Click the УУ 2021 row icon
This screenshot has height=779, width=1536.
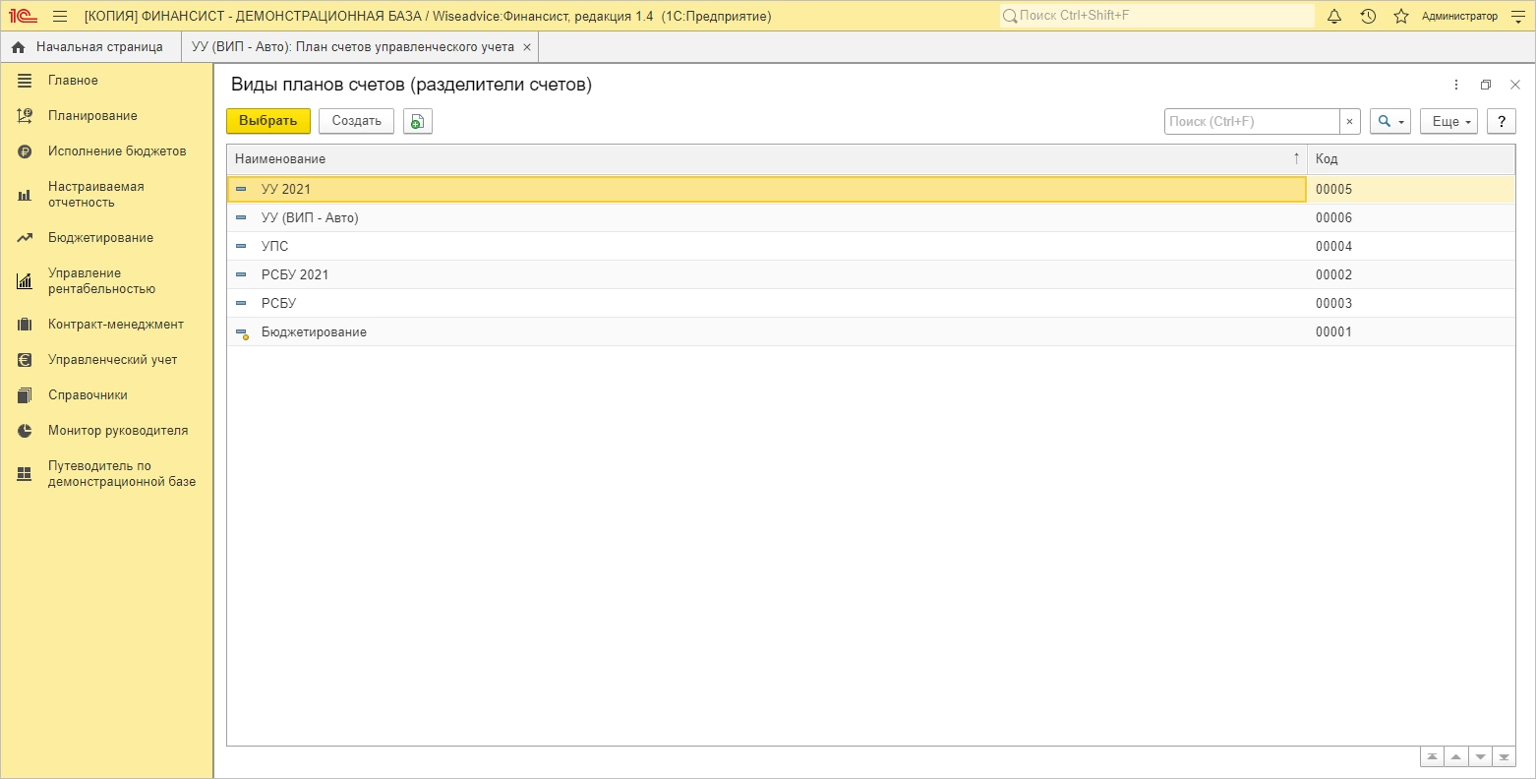coord(242,189)
